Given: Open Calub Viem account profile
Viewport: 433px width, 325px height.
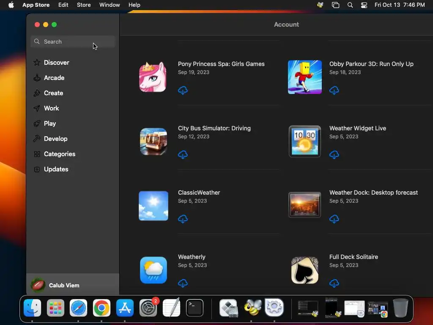Looking at the screenshot, I should coord(73,285).
